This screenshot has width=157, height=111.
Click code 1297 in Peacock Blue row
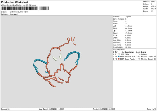138,57
